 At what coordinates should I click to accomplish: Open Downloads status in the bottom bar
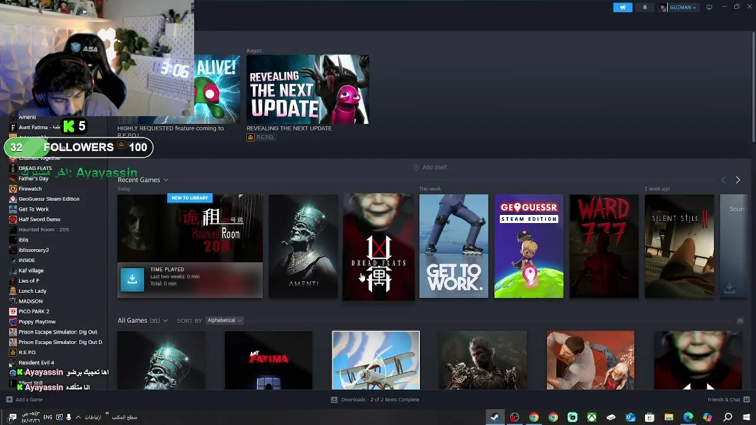pyautogui.click(x=375, y=400)
